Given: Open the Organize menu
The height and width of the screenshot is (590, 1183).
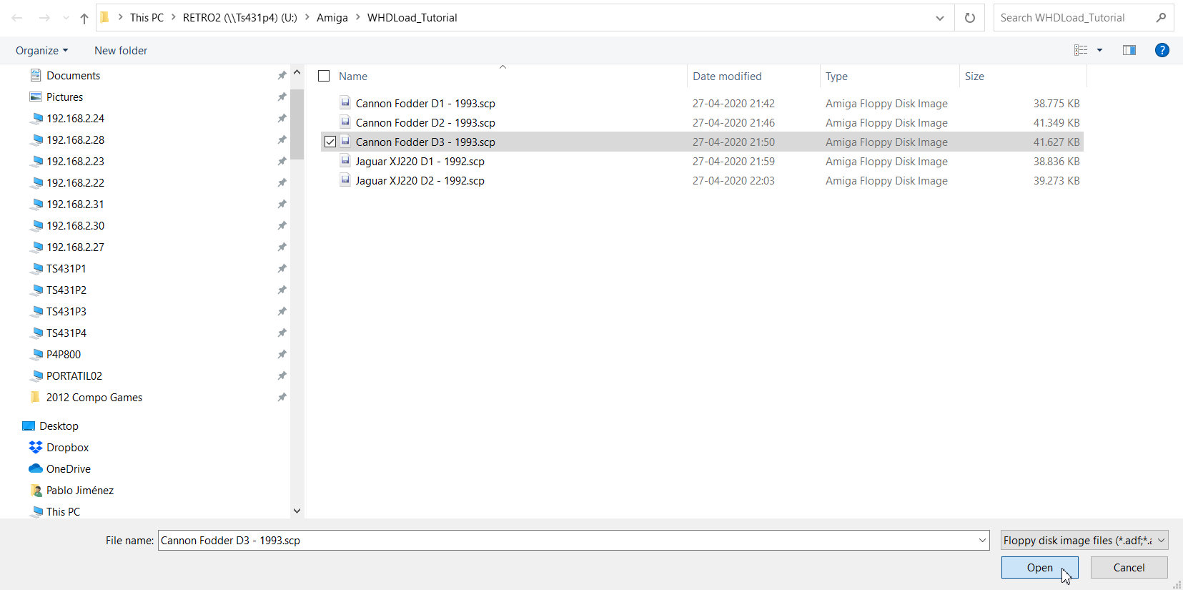Looking at the screenshot, I should (41, 51).
